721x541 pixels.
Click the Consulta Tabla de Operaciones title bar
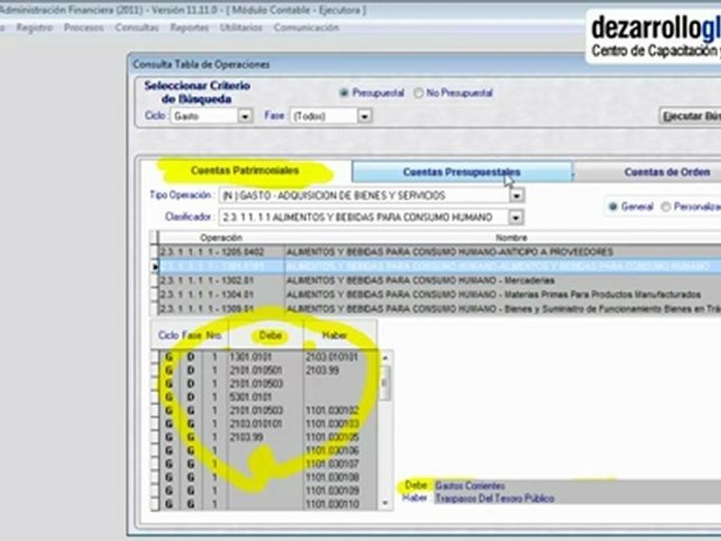(x=424, y=65)
